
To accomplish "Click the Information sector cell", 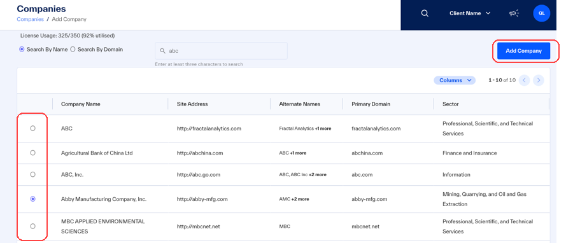I will (456, 174).
